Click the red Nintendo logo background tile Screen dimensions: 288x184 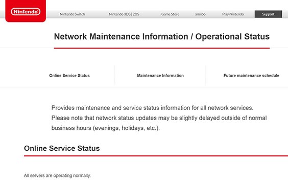(x=26, y=11)
